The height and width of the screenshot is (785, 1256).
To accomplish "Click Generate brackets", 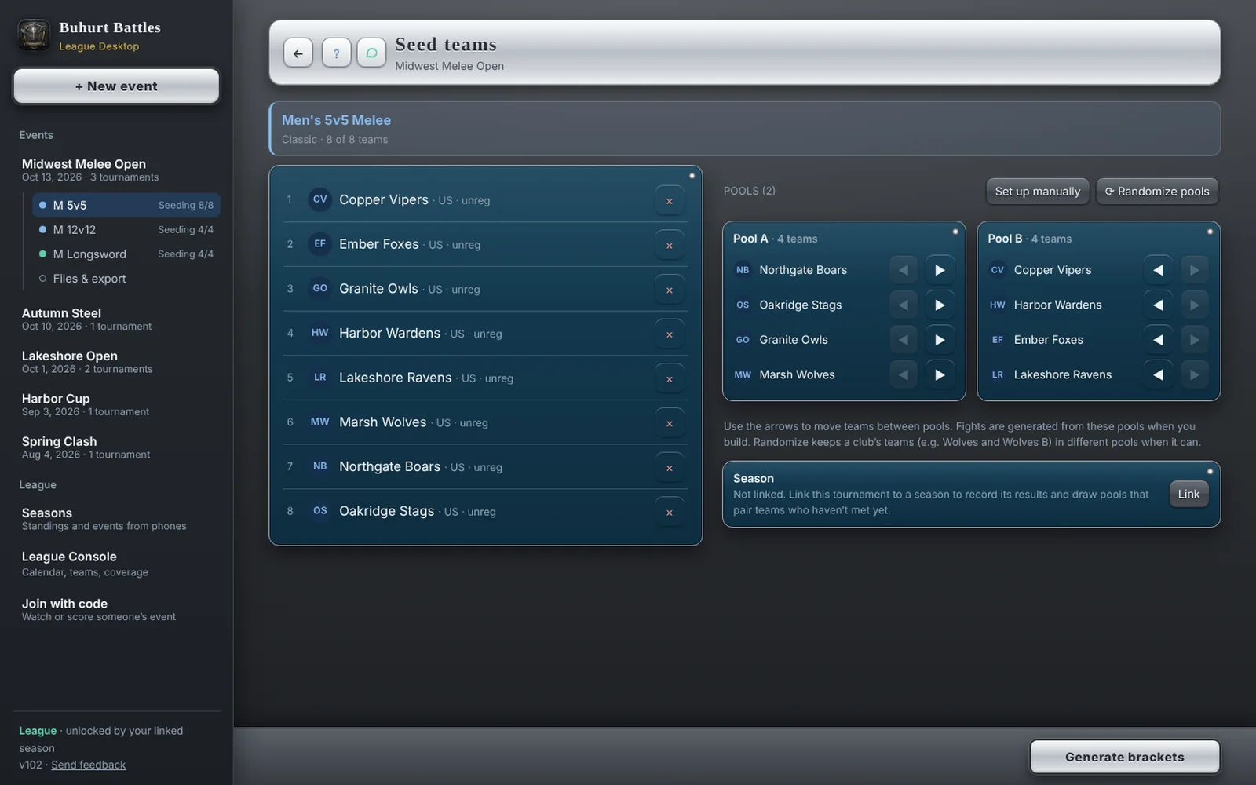I will [1124, 757].
